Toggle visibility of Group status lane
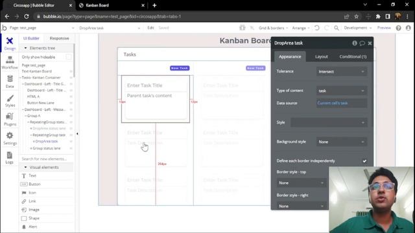The width and height of the screenshot is (415, 233). pos(71,148)
